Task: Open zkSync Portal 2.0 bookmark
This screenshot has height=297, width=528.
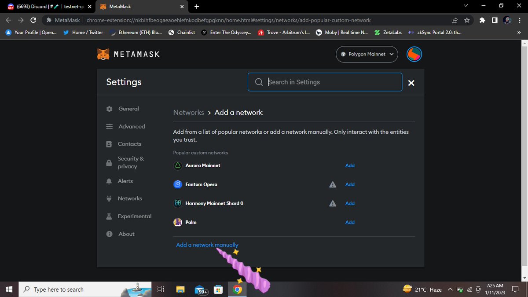Action: click(x=435, y=32)
